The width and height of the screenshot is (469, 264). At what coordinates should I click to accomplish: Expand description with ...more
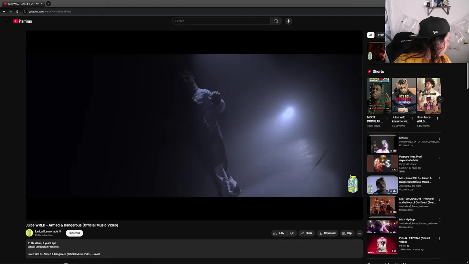[96, 254]
